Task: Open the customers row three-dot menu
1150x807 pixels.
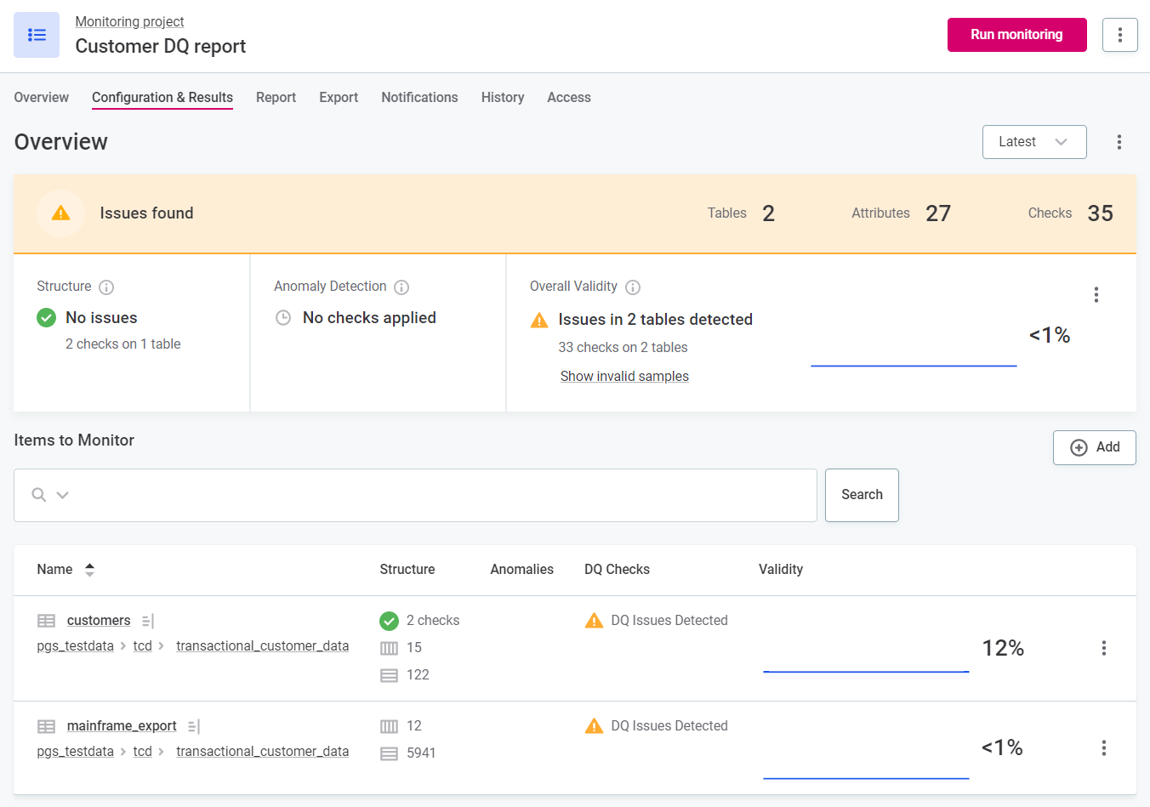Action: [1103, 648]
